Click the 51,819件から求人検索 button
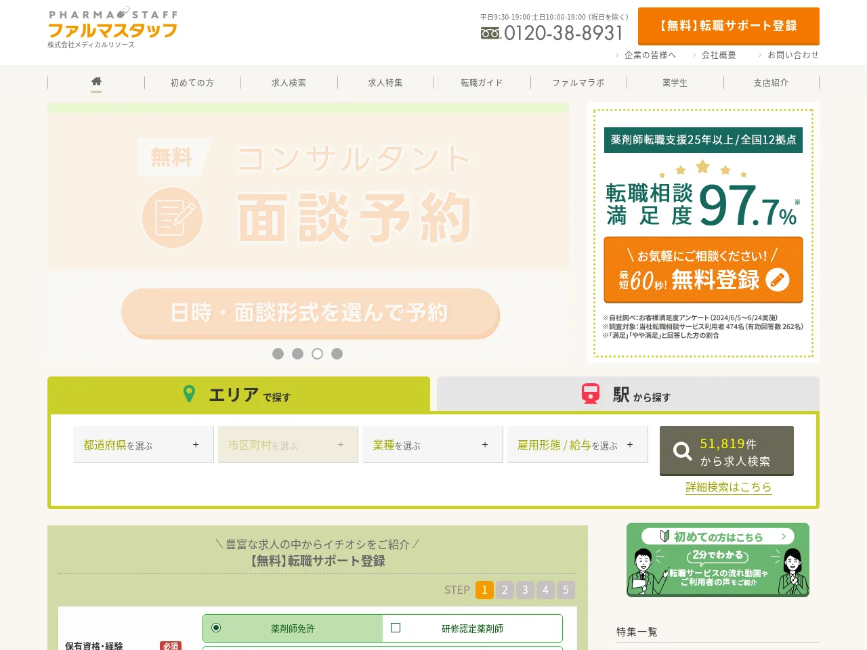This screenshot has width=867, height=650. (727, 450)
